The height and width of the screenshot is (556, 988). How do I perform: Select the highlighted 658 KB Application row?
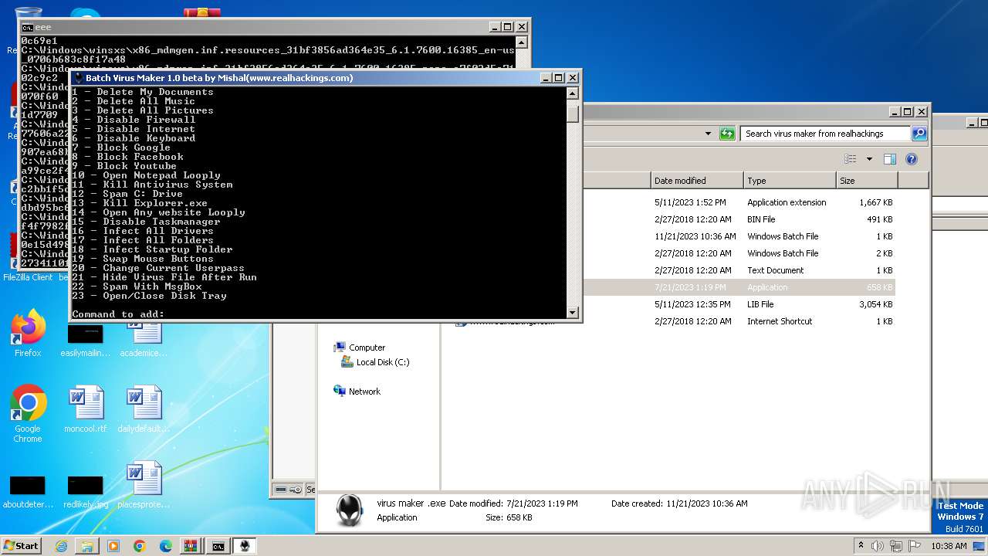coord(739,287)
